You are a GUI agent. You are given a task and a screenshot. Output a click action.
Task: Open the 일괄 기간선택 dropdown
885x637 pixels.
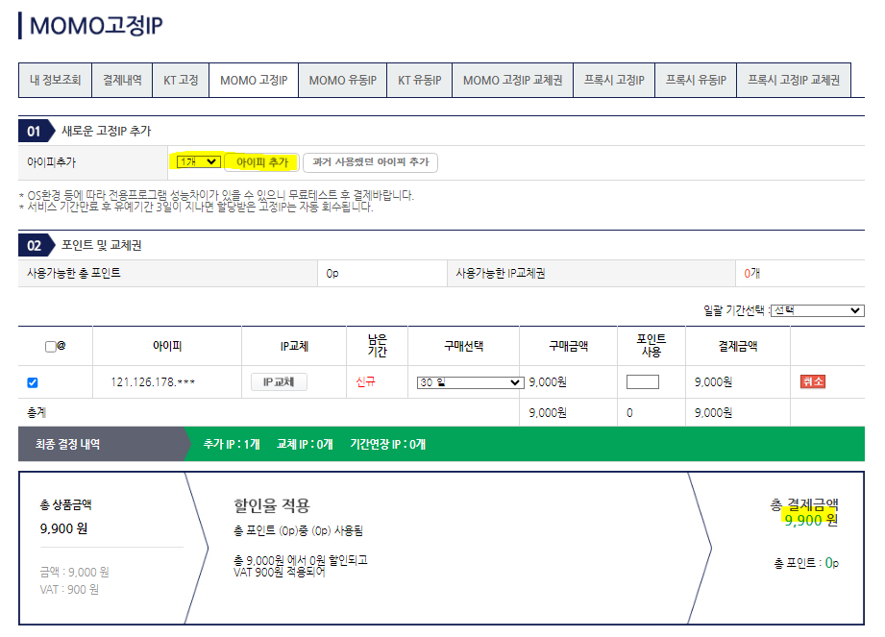coord(817,310)
